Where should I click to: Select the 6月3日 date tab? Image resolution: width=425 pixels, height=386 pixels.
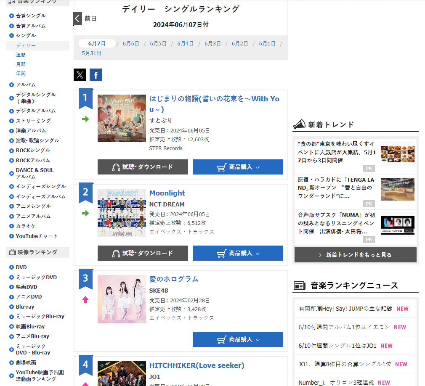tap(212, 44)
